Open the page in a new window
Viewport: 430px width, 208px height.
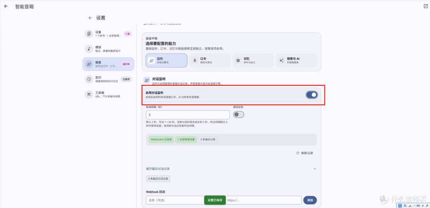(426, 6)
